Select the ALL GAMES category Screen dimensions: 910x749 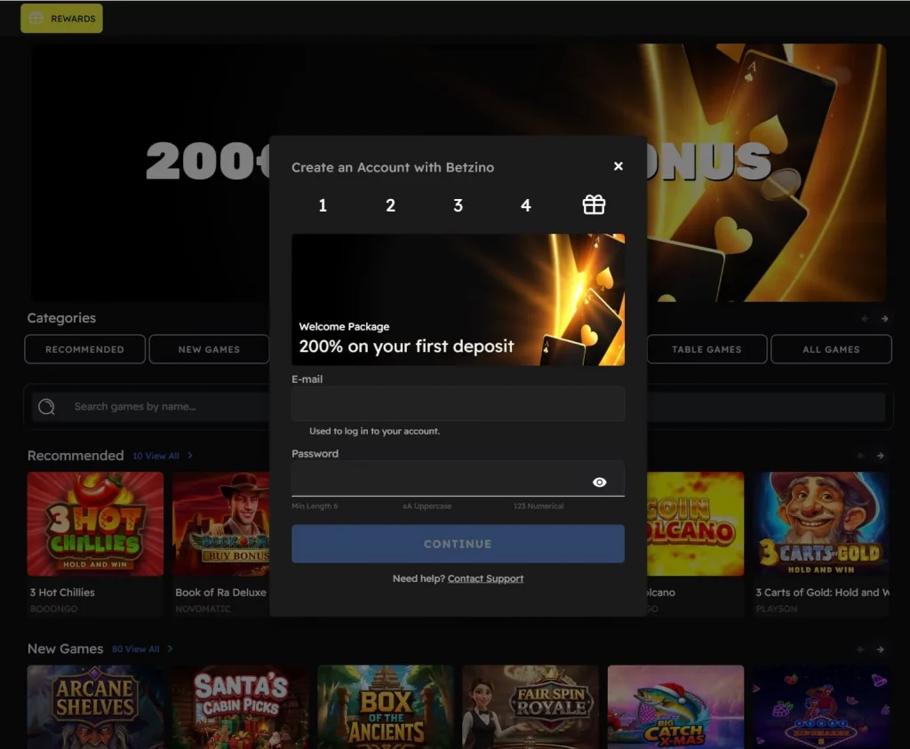[830, 349]
